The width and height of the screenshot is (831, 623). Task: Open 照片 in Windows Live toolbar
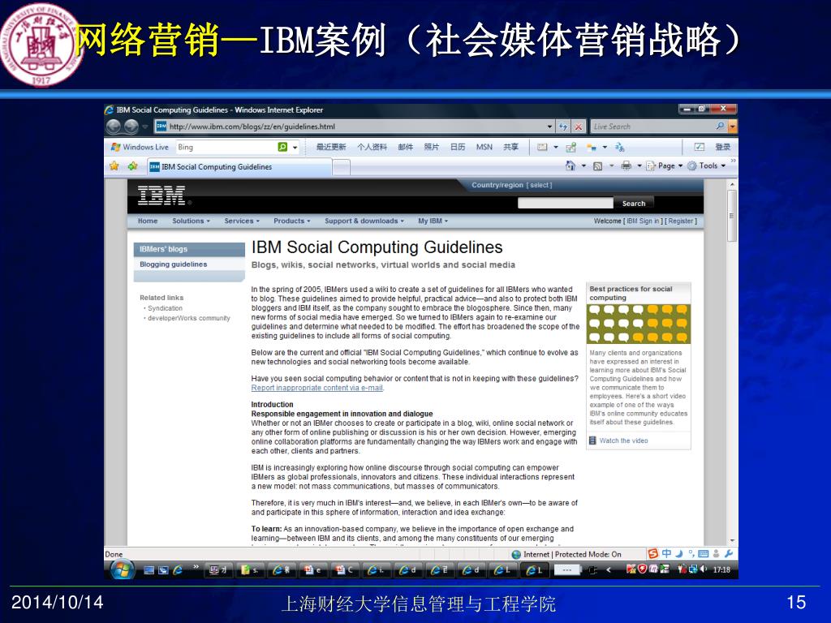pyautogui.click(x=432, y=148)
